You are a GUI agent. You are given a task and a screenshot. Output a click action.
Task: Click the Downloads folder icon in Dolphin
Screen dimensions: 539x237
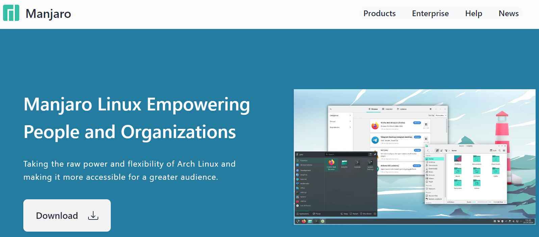tap(495, 159)
